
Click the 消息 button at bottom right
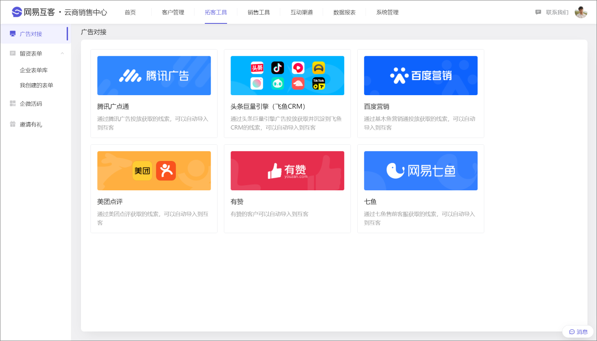[578, 332]
